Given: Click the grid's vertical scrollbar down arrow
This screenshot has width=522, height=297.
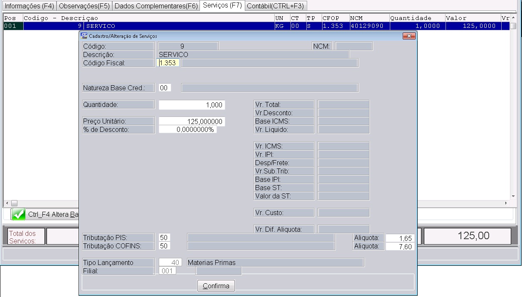Looking at the screenshot, I should (513, 196).
